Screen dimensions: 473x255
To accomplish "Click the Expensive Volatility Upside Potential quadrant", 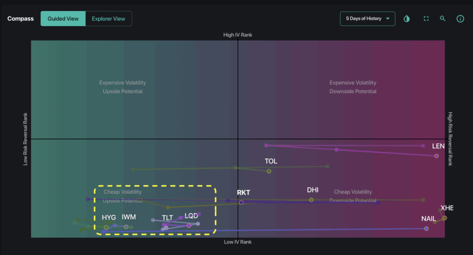I will click(x=122, y=87).
